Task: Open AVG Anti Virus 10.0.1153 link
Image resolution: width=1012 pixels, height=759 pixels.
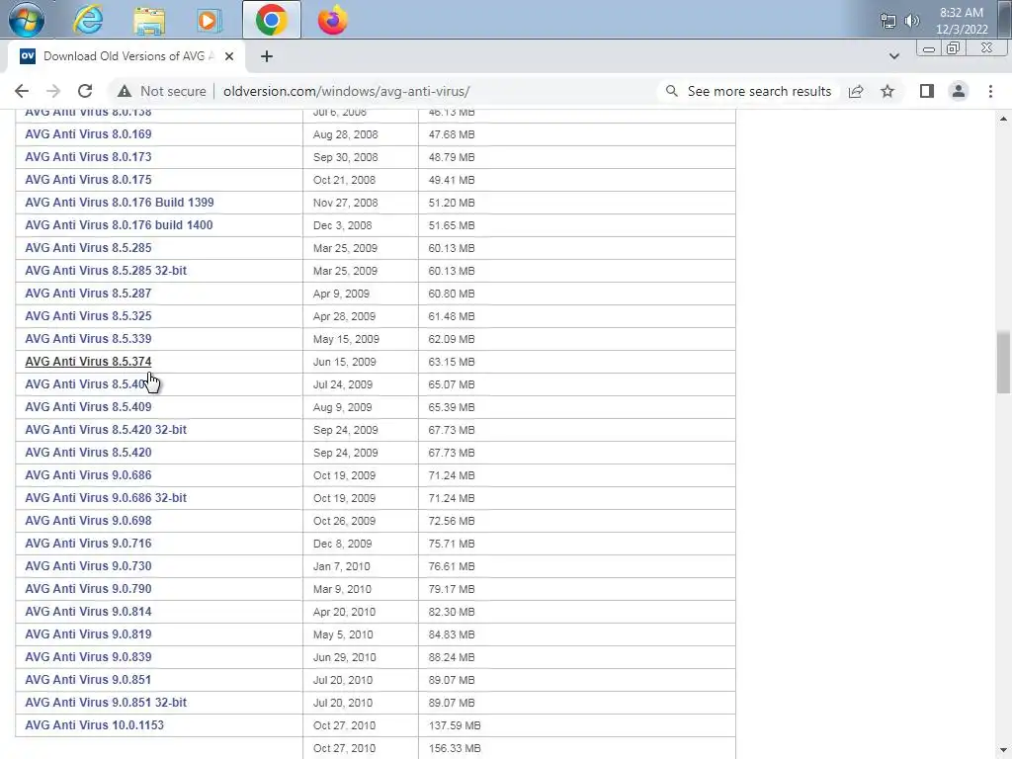Action: [94, 724]
